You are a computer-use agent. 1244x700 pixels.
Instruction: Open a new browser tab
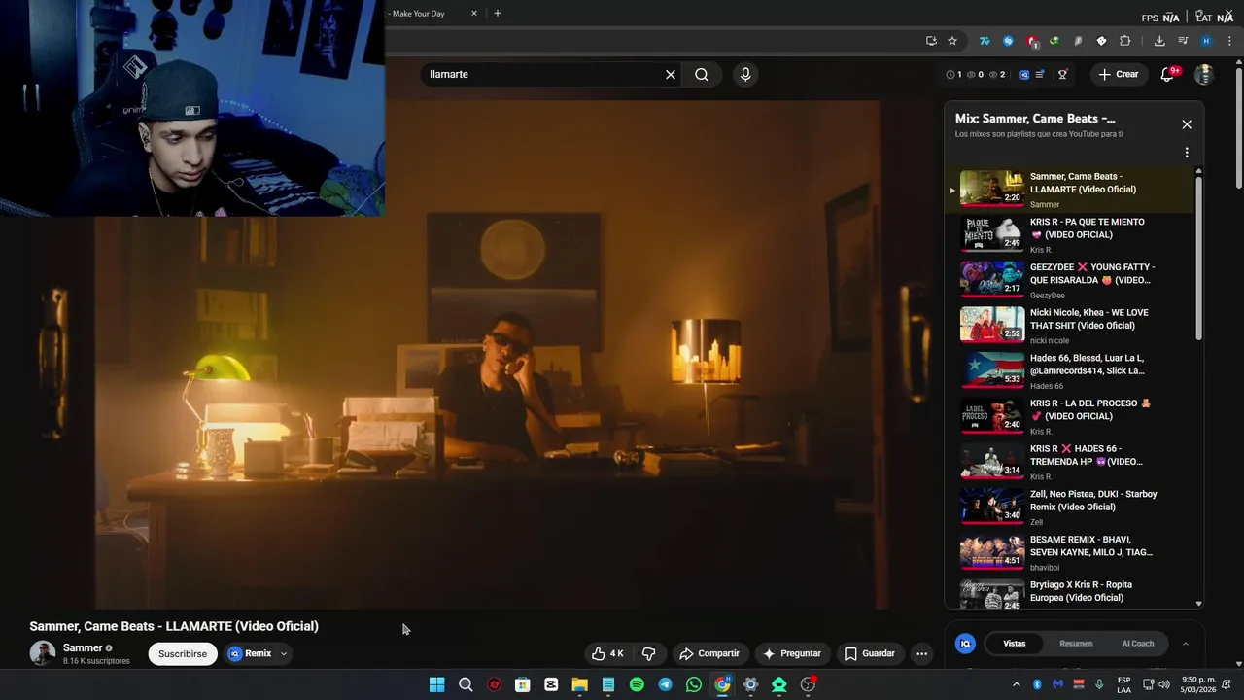point(498,14)
